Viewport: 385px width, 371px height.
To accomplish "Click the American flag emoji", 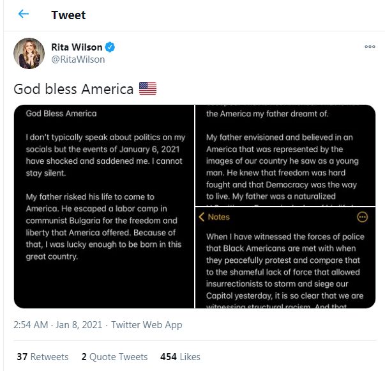I will 147,89.
